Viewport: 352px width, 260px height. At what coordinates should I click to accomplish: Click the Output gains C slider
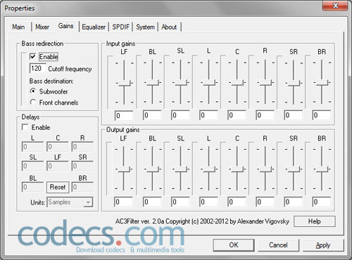pos(237,169)
